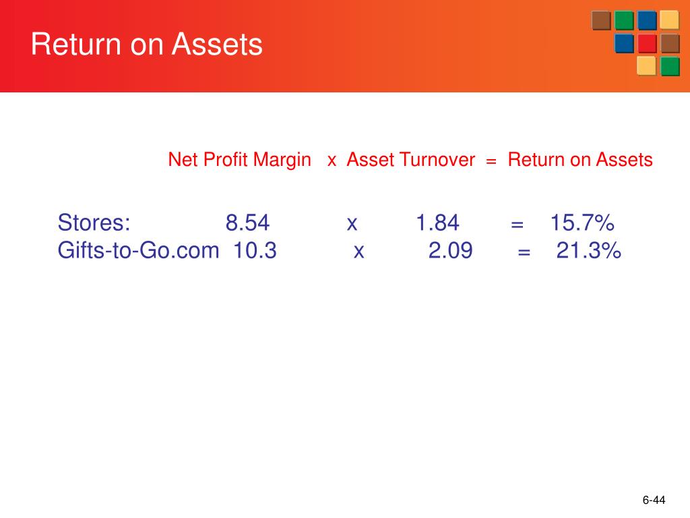The height and width of the screenshot is (518, 690).
Task: Click the blue square in logo middle row
Action: coord(624,44)
